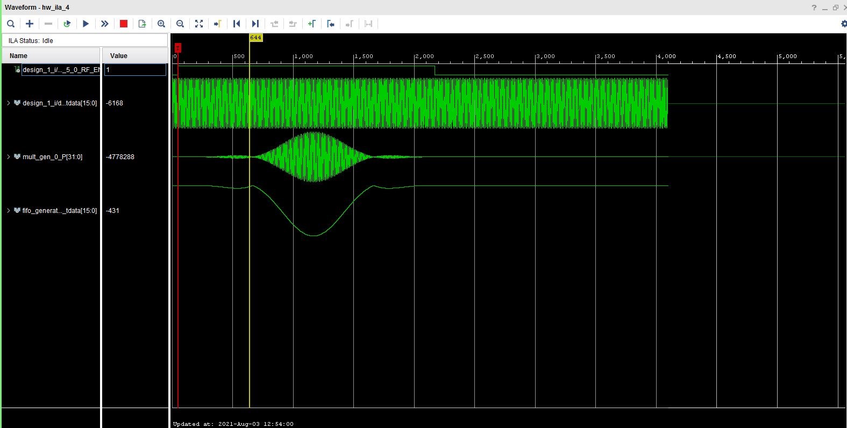Jump to the start of the waveform
The width and height of the screenshot is (847, 428).
coord(237,24)
